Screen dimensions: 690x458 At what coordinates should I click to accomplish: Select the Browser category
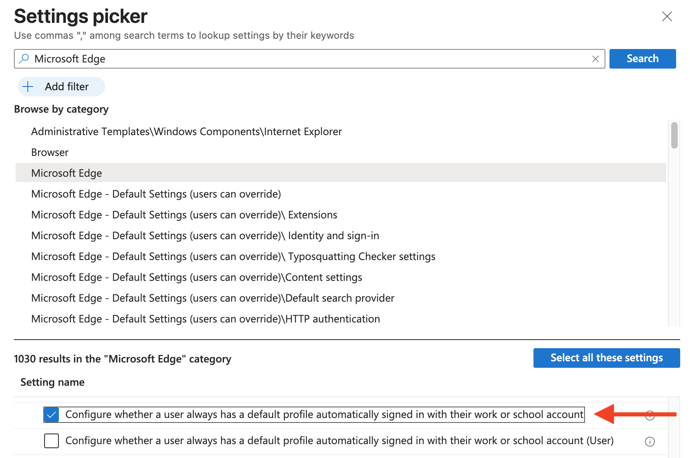(50, 152)
